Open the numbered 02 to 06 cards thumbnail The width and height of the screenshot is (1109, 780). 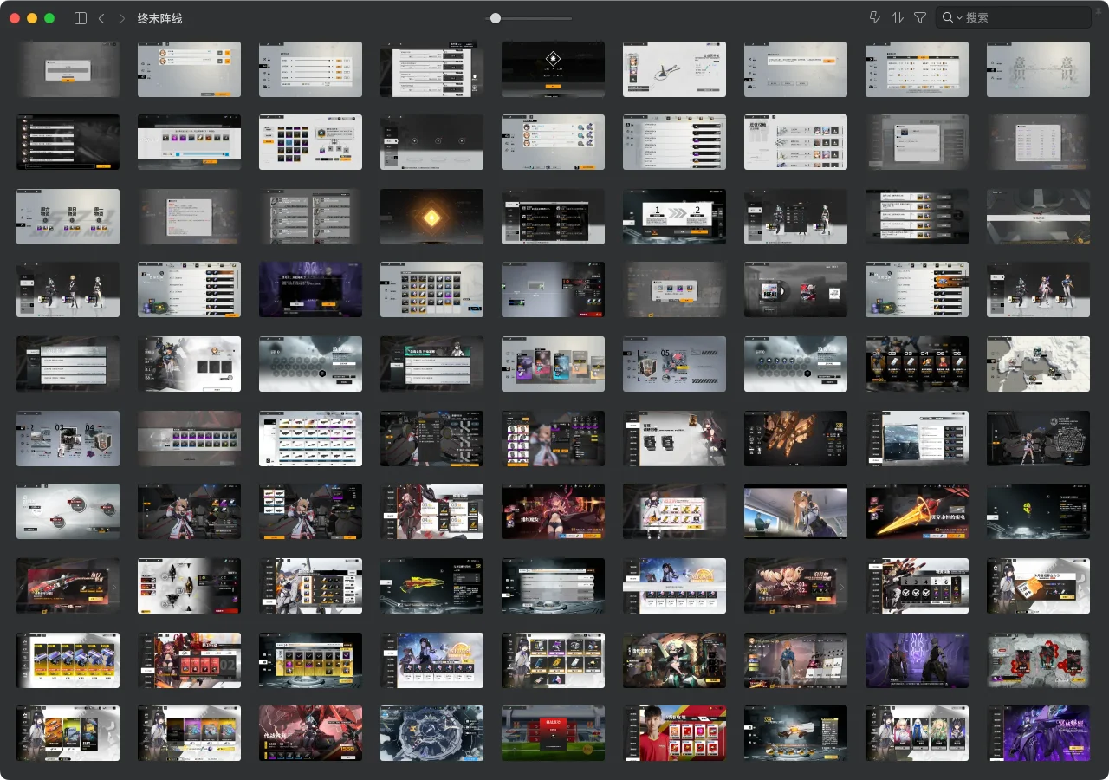pos(917,364)
